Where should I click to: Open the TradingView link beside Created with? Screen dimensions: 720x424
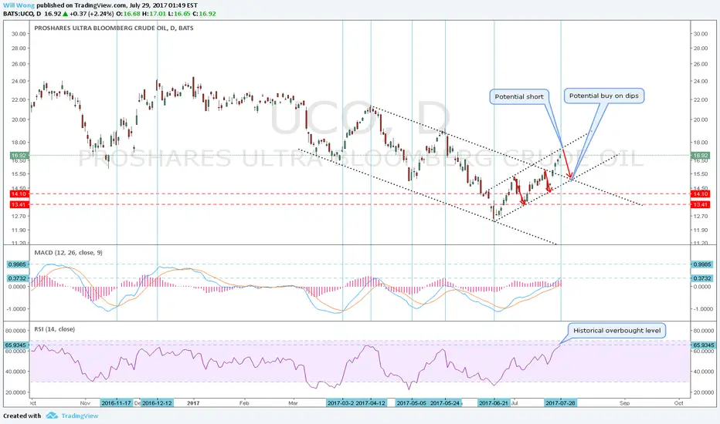coord(80,416)
